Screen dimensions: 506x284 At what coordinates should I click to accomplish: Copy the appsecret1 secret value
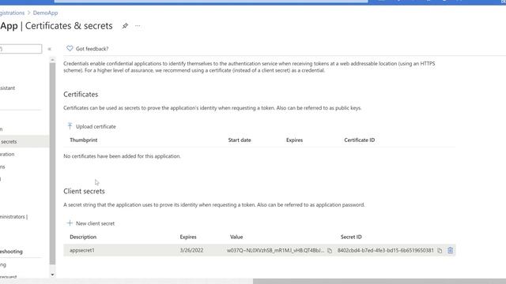coord(329,251)
